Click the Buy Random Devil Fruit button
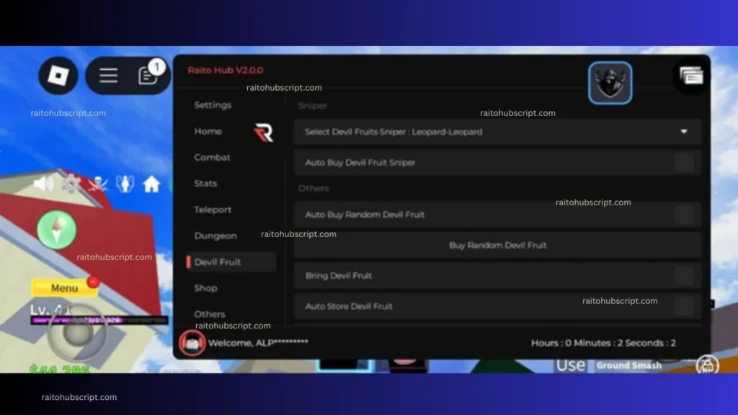The width and height of the screenshot is (738, 415). [497, 245]
